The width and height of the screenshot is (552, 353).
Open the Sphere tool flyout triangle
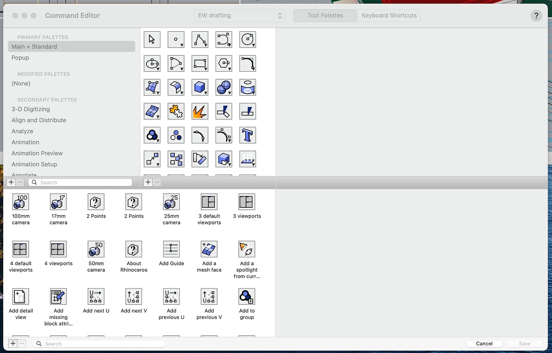[x=229, y=92]
